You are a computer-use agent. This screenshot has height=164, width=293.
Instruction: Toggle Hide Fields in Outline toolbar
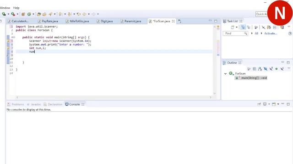coord(266,69)
